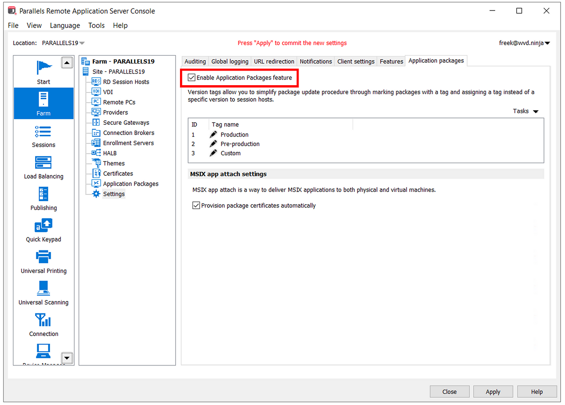
Task: Switch to the Notifications tab
Action: point(316,61)
